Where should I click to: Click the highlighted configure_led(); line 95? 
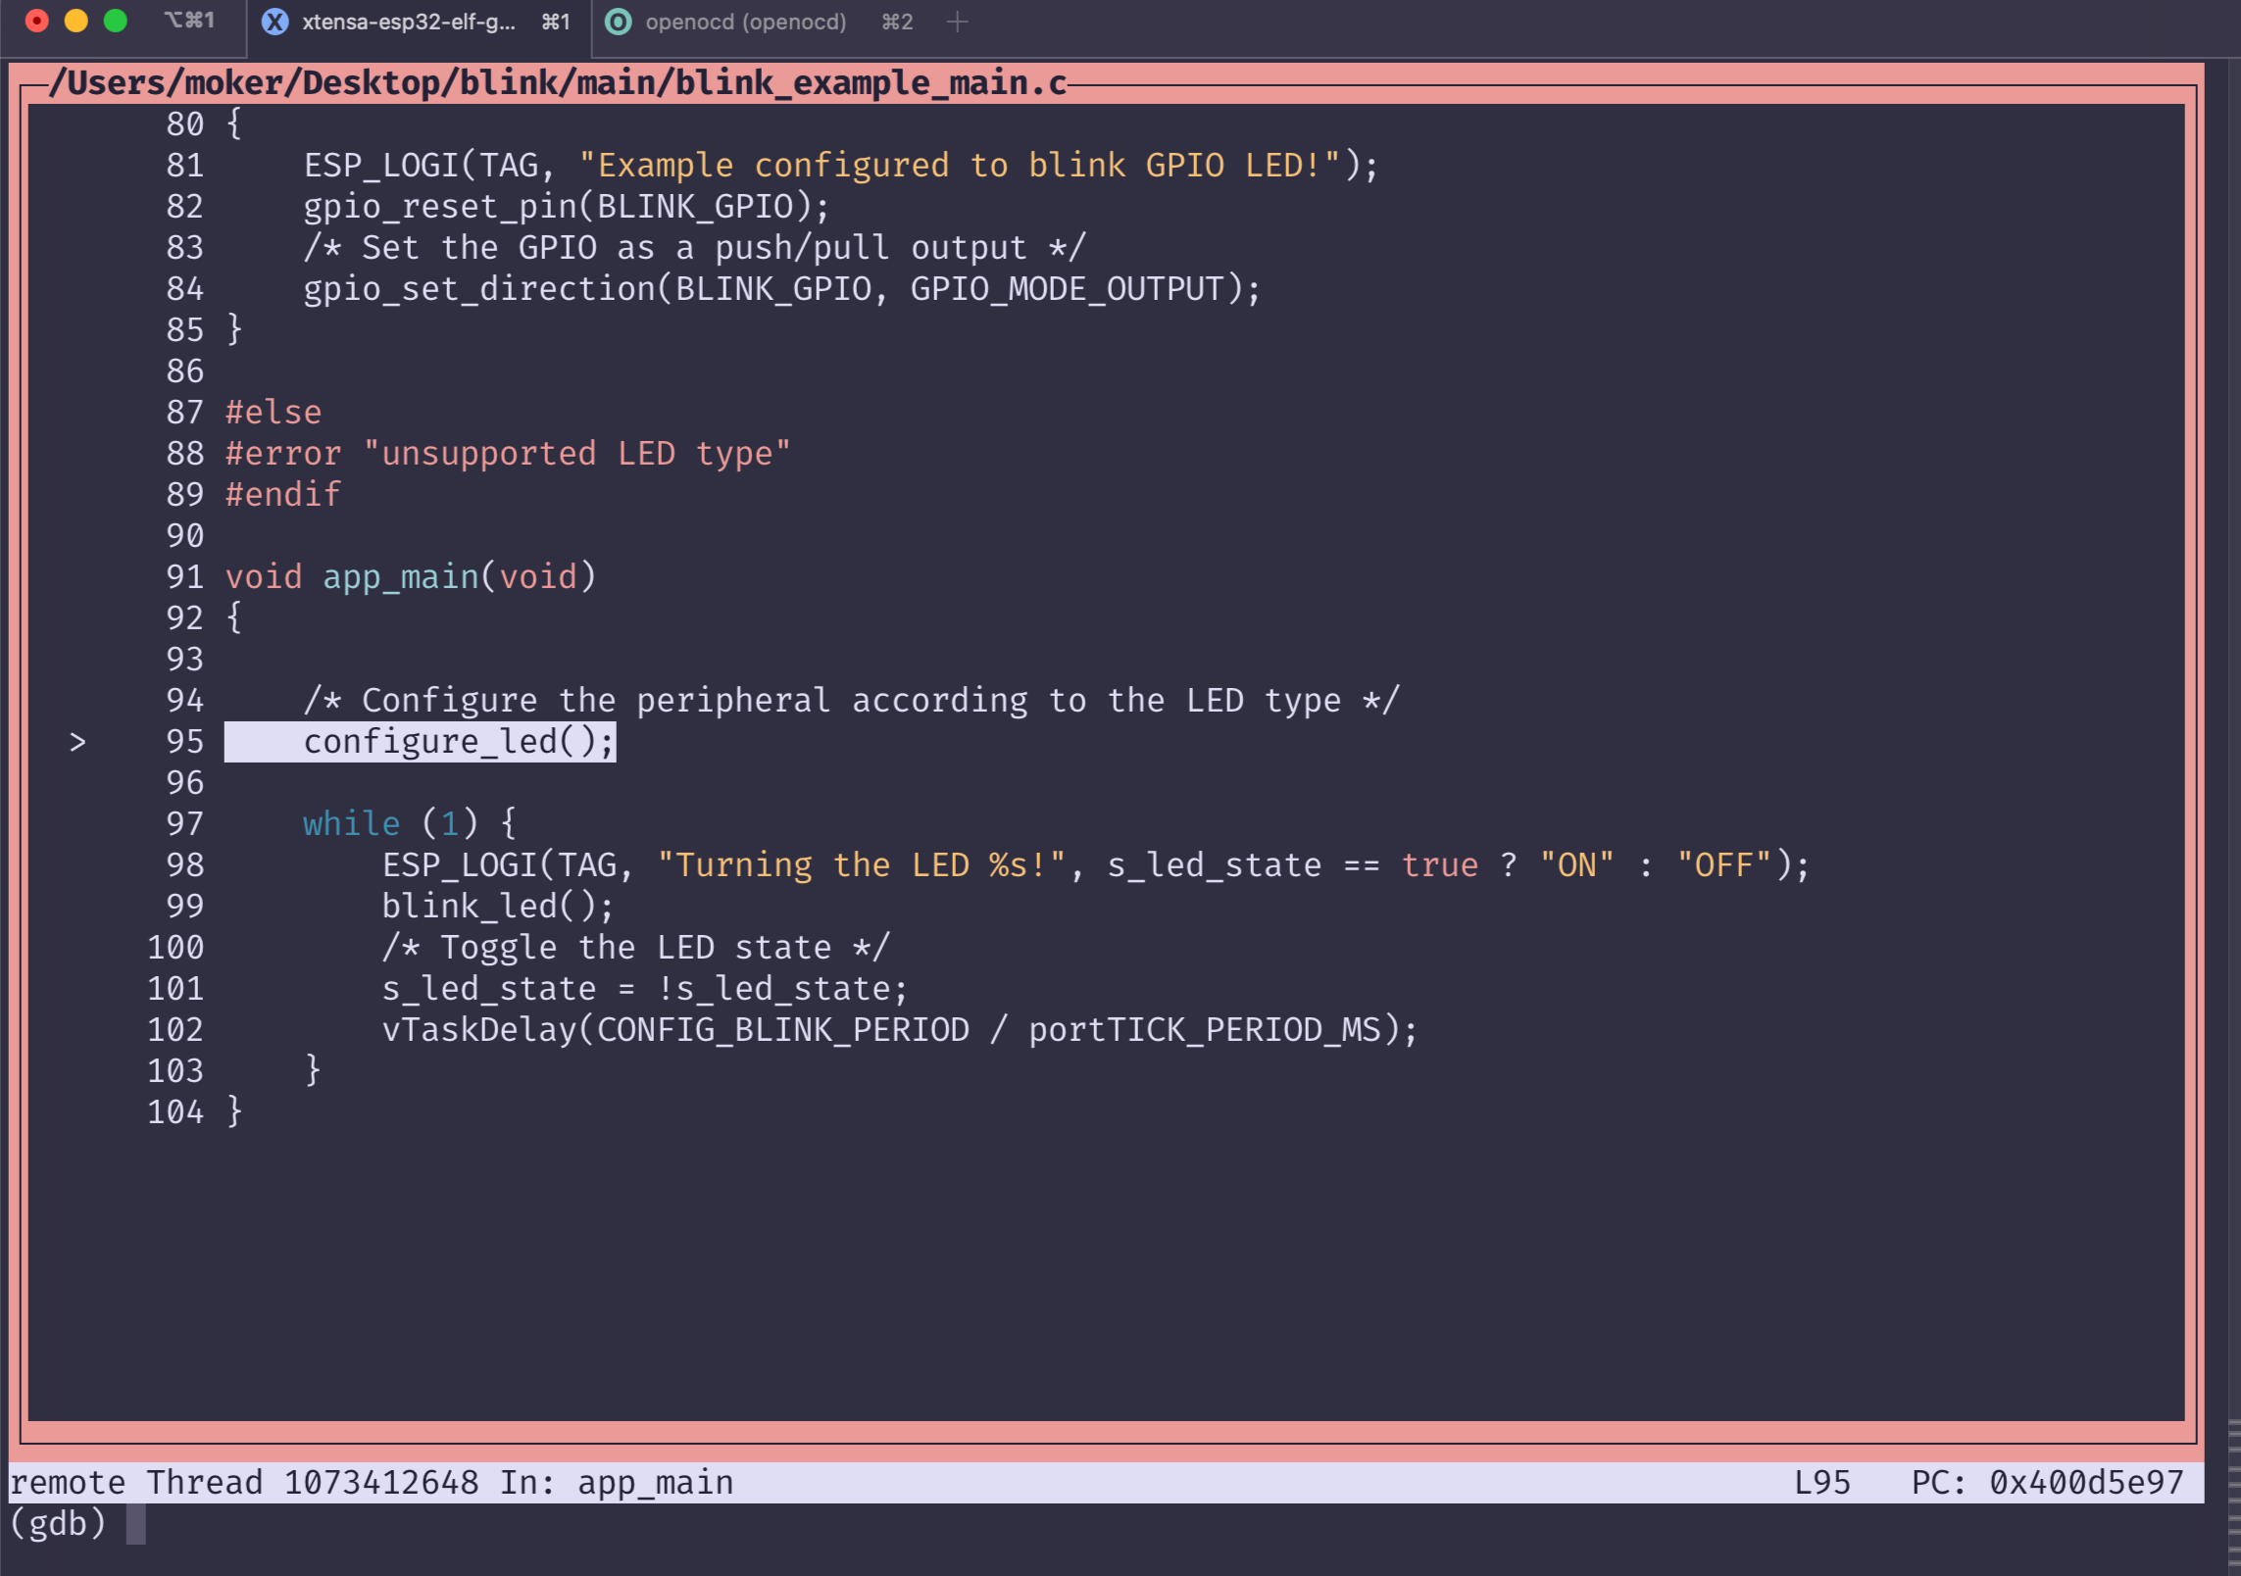(421, 742)
